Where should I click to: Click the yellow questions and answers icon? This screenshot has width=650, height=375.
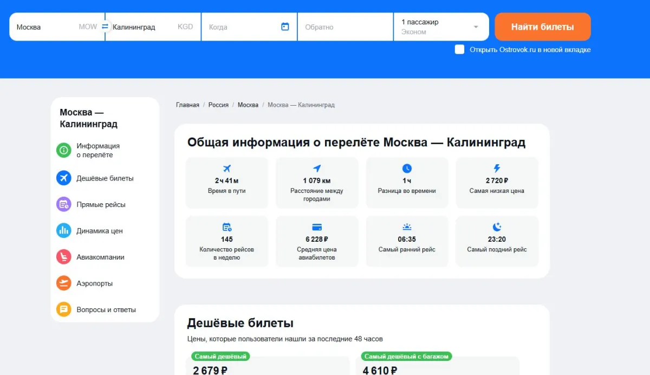(64, 309)
